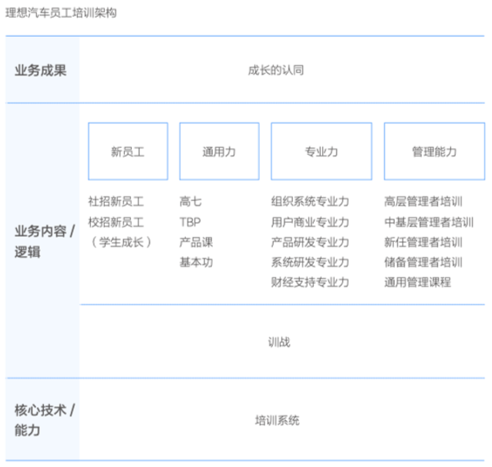Click 储备管理者培训

pos(423,262)
